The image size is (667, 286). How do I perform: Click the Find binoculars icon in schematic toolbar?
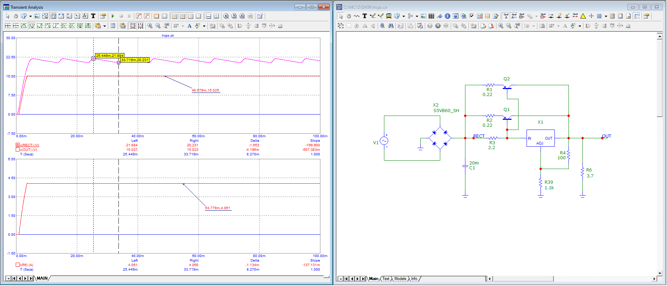(x=391, y=26)
